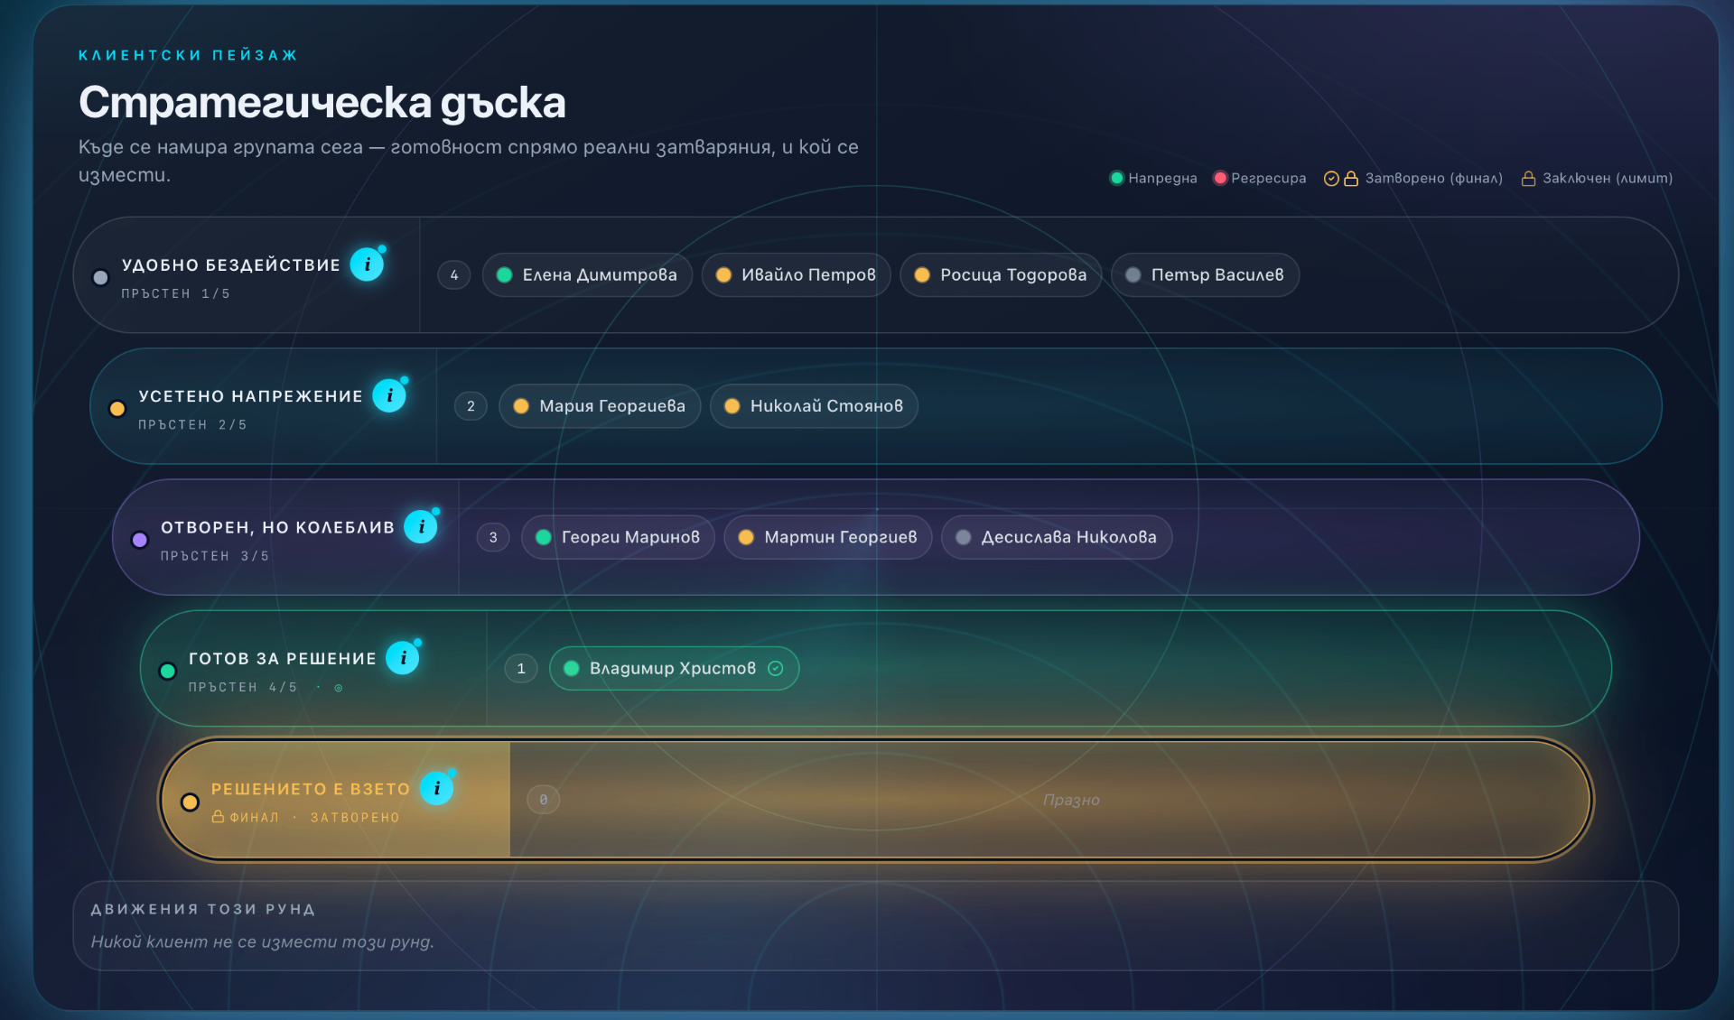The height and width of the screenshot is (1020, 1734).
Task: Select client chip Мария Георгиева
Action: tap(600, 406)
